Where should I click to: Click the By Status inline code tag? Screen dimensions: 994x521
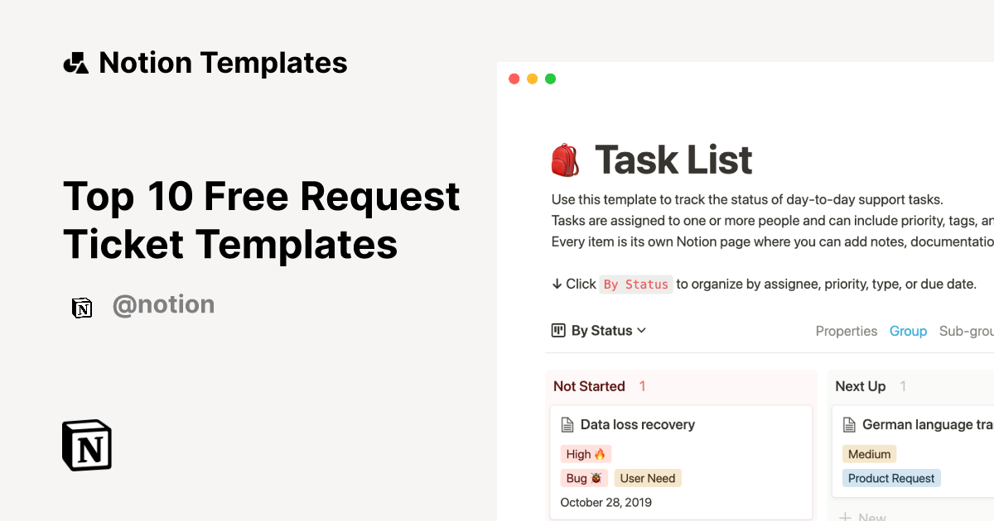point(636,284)
